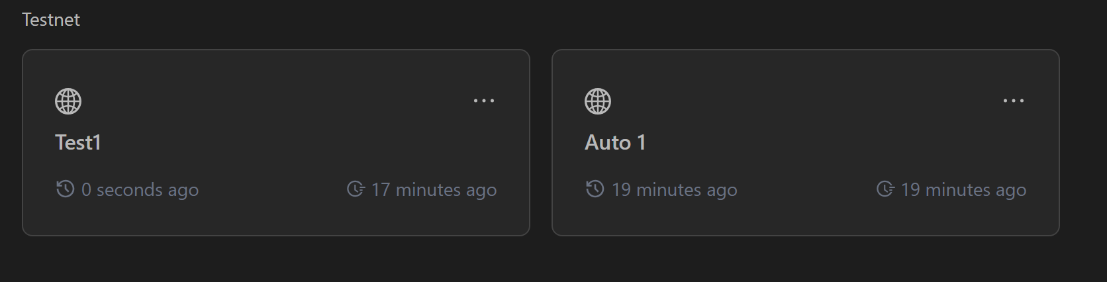This screenshot has height=282, width=1107.
Task: Click the "17 minutes ago" timestamp
Action: (434, 190)
